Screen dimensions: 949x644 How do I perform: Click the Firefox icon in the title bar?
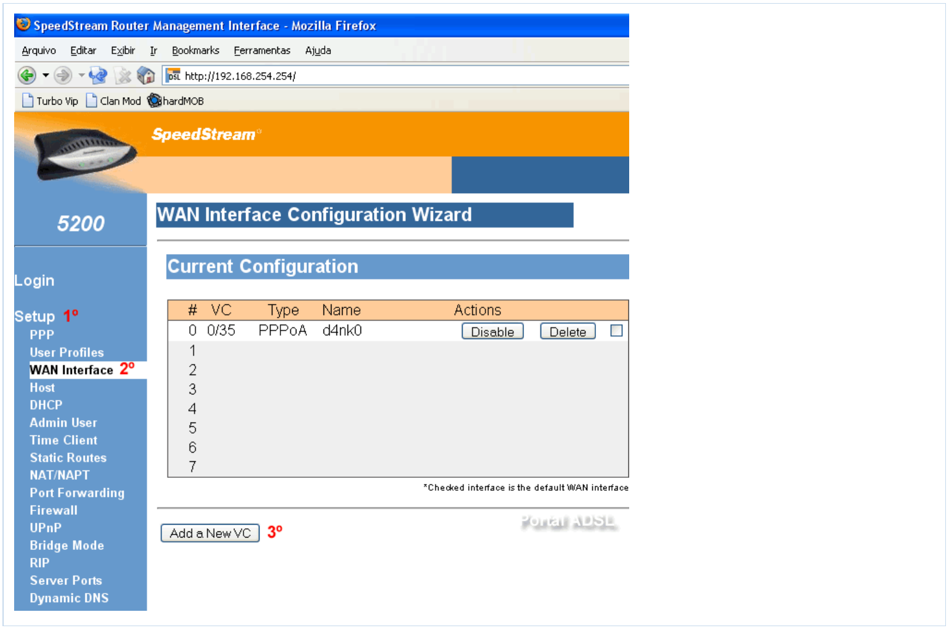coord(23,25)
